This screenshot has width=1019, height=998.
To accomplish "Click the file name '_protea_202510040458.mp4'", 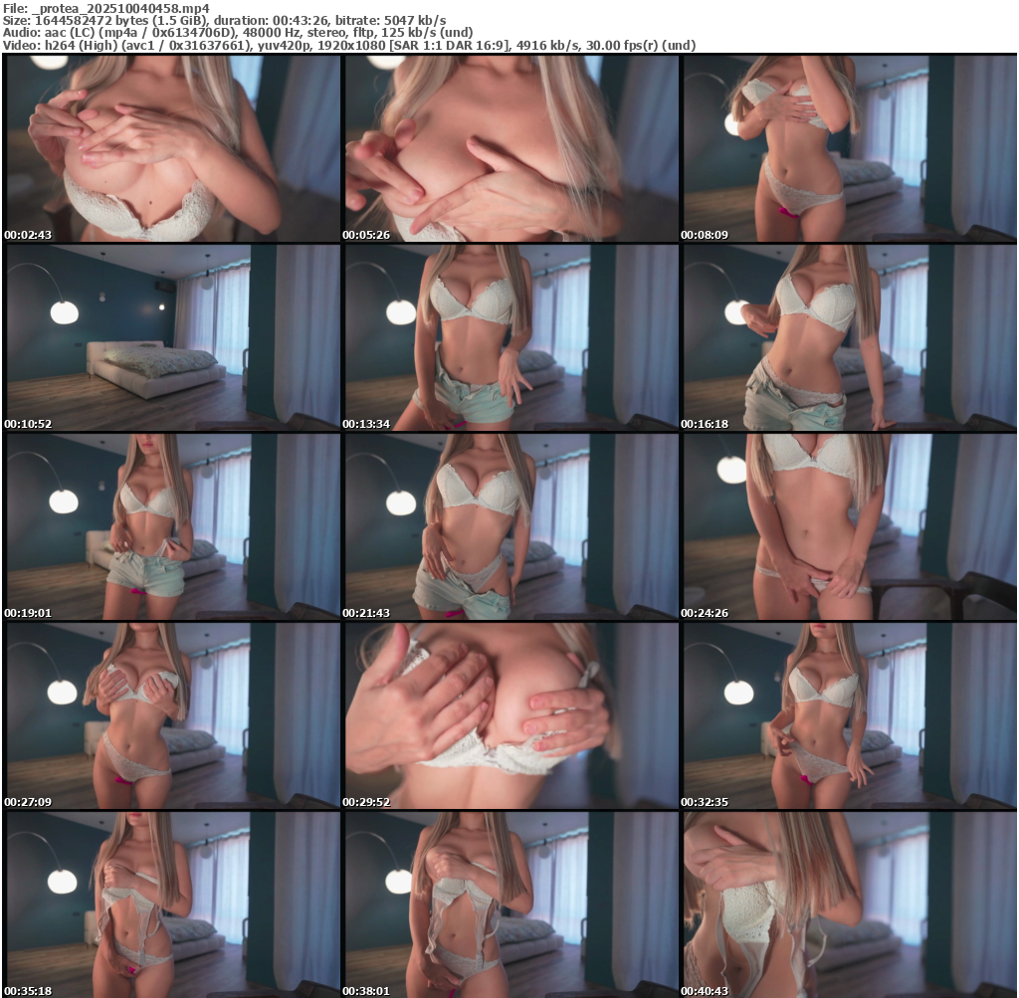I will pos(120,8).
